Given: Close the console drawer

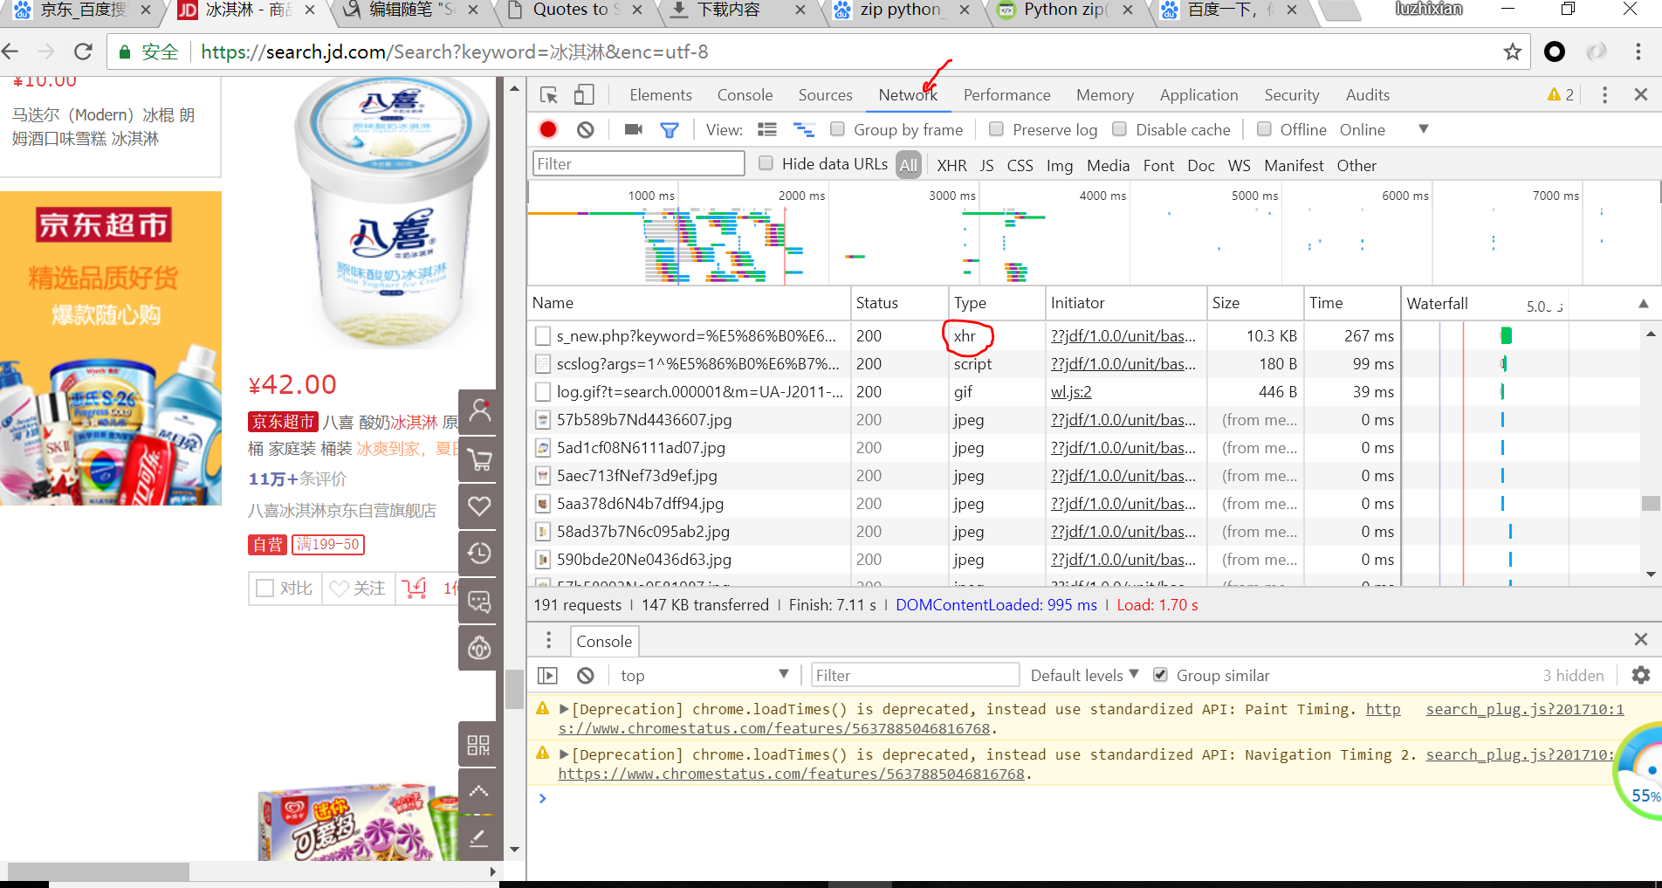Looking at the screenshot, I should [1641, 639].
